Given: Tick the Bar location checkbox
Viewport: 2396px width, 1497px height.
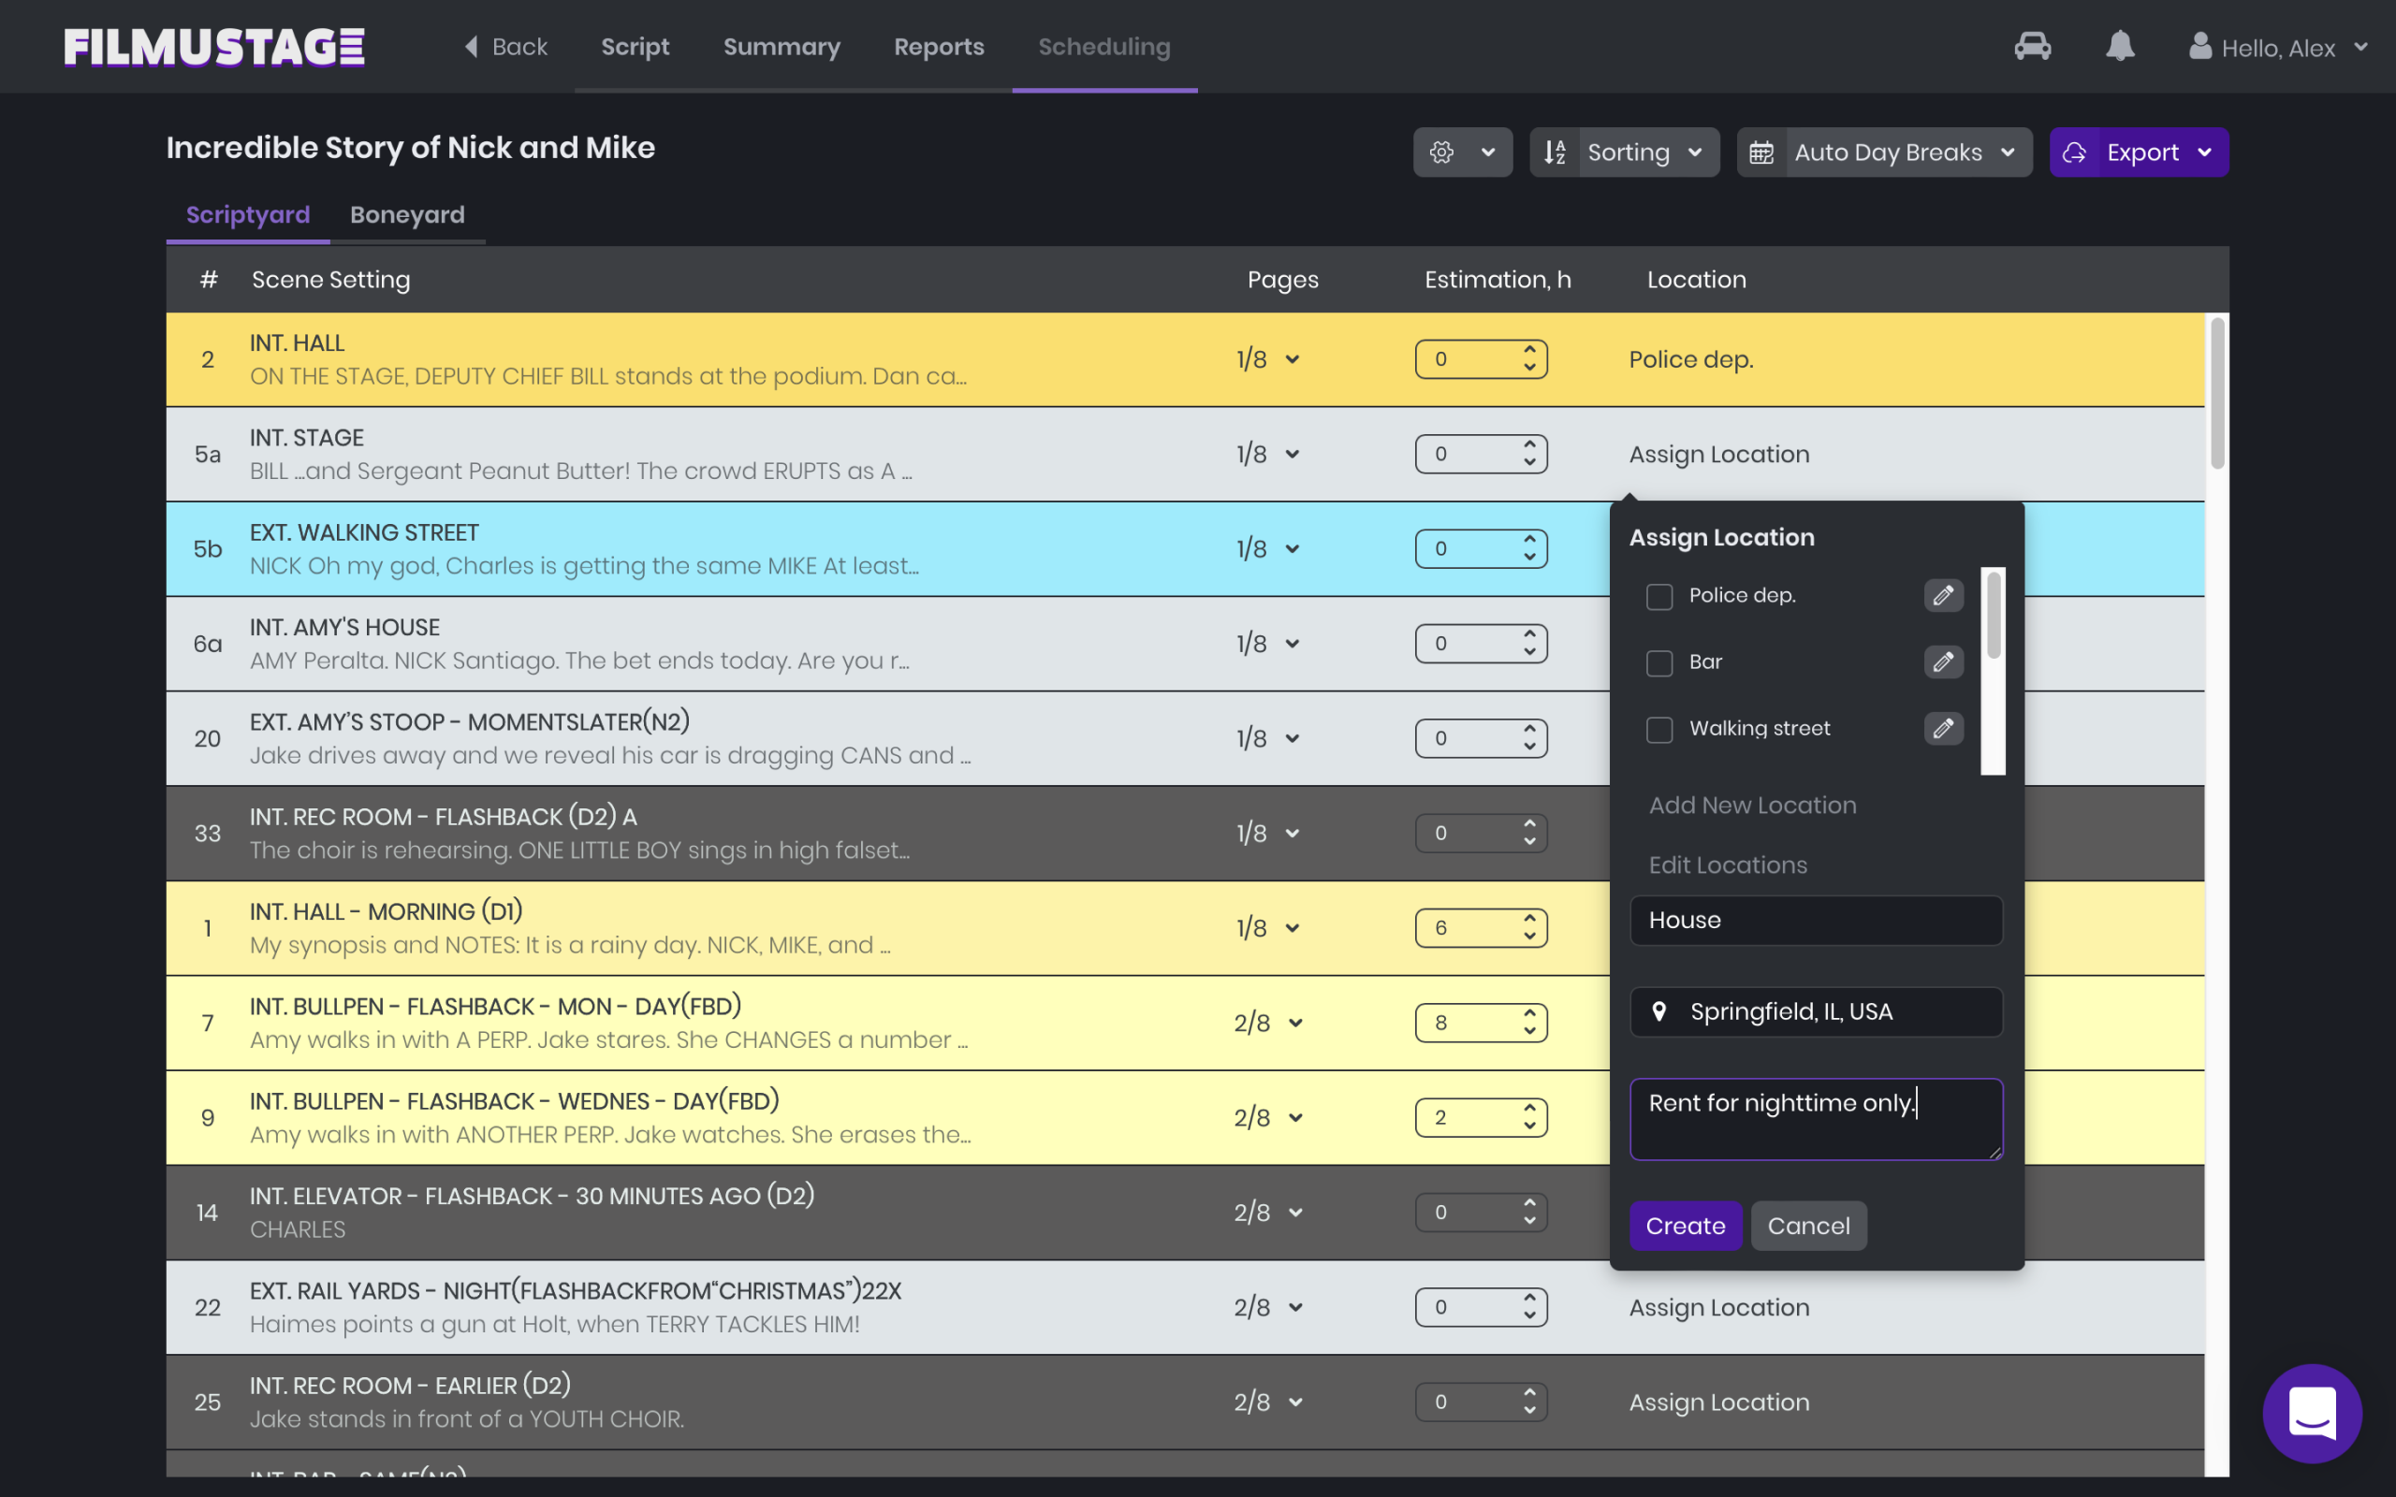Looking at the screenshot, I should point(1659,662).
